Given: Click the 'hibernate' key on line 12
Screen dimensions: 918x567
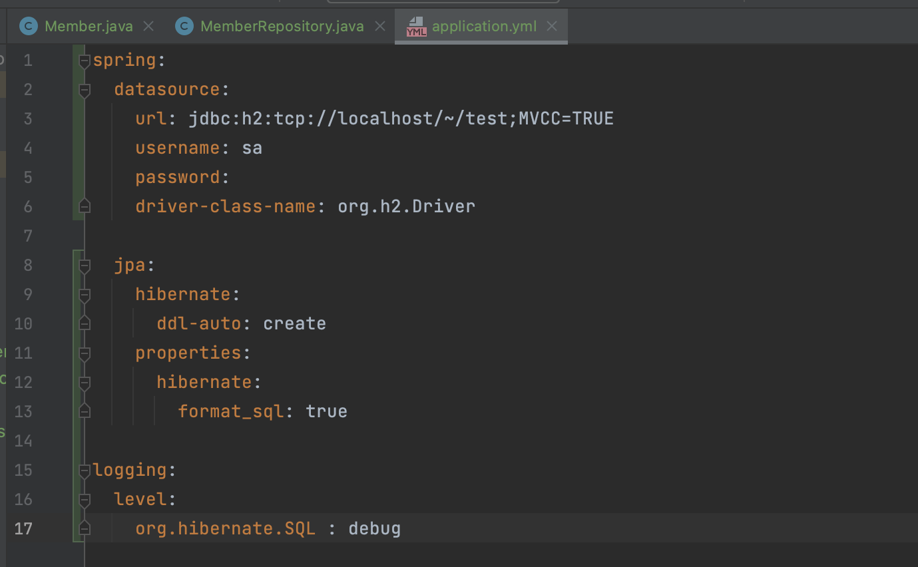Looking at the screenshot, I should point(204,382).
